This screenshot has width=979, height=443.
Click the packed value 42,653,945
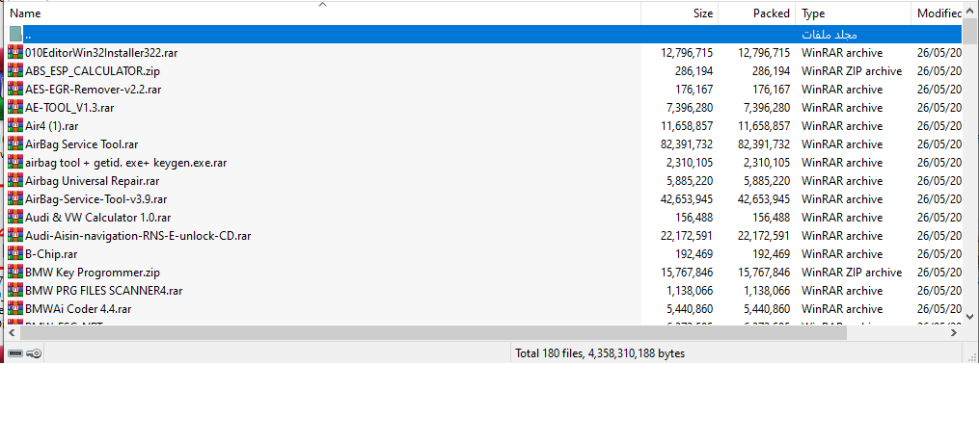click(764, 199)
